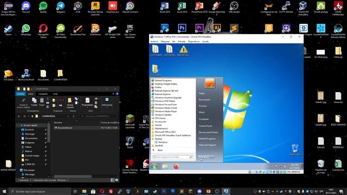The height and width of the screenshot is (195, 347).
Task: Select the Recycle Bin on the Windows 7 desktop
Action: tap(295, 150)
